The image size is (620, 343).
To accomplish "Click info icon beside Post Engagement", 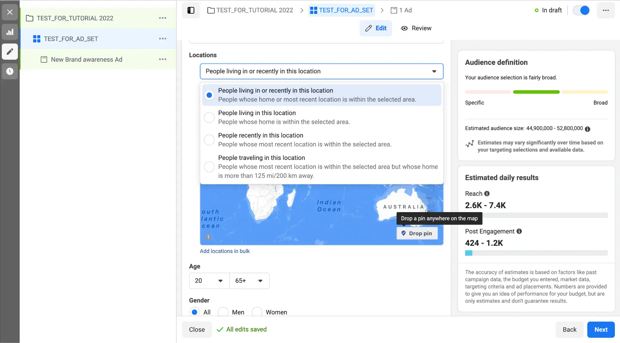I will [519, 231].
